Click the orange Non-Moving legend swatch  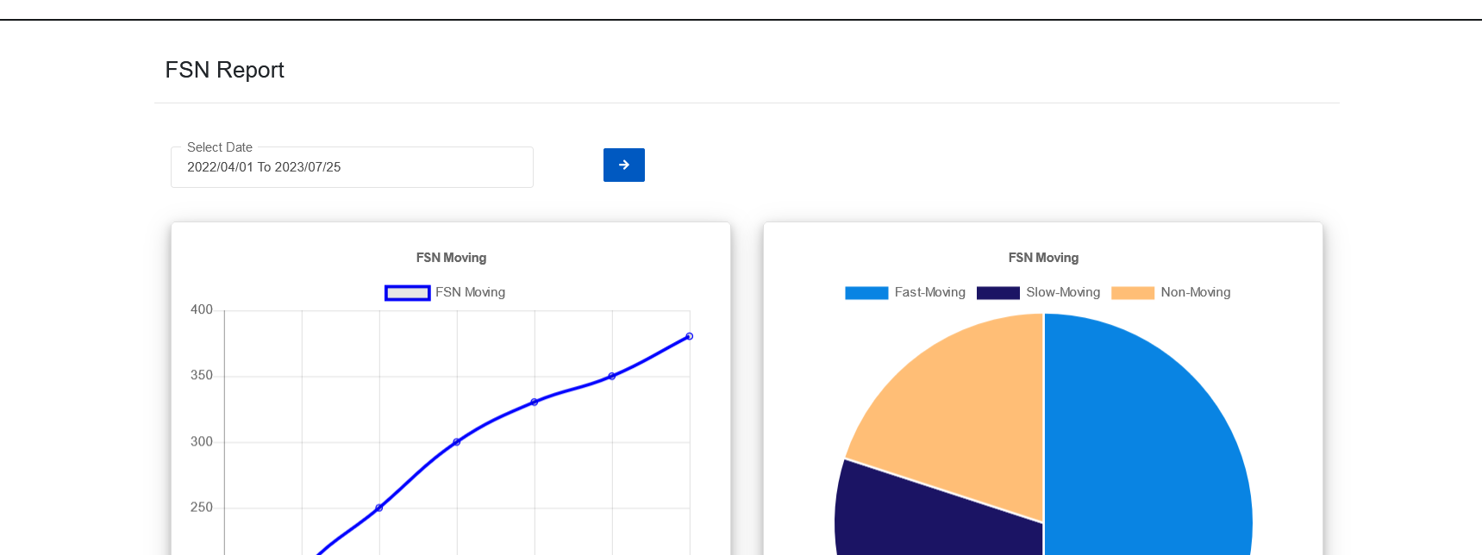[1132, 293]
